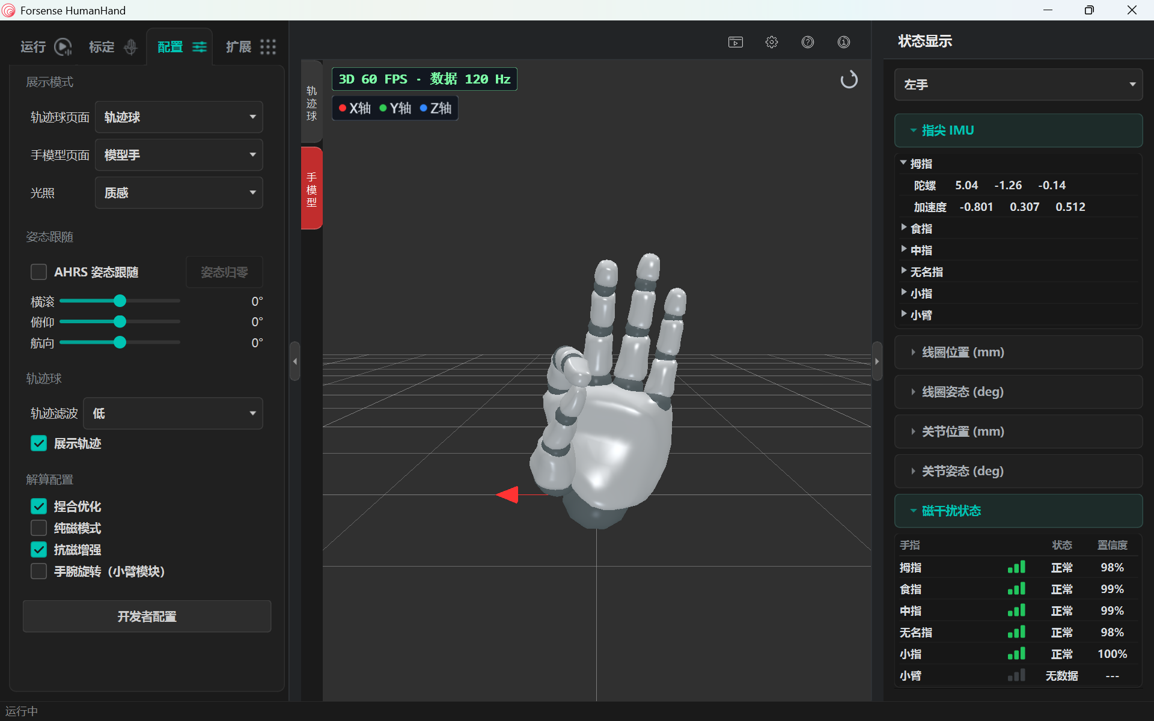This screenshot has height=721, width=1154.
Task: Toggle 捏合优化 checkbox
Action: pyautogui.click(x=39, y=507)
